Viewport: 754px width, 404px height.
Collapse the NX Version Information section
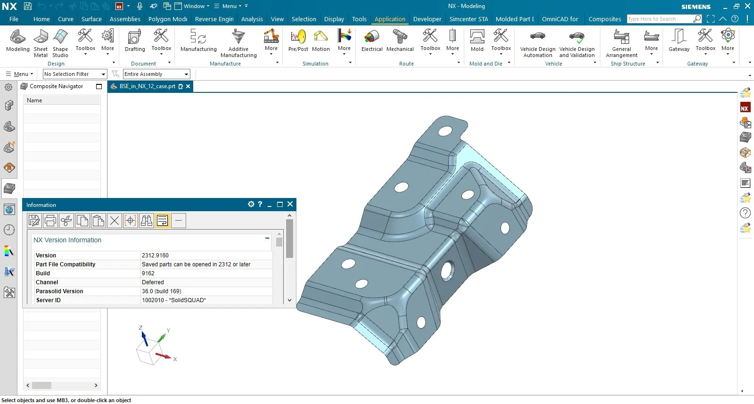[x=267, y=239]
